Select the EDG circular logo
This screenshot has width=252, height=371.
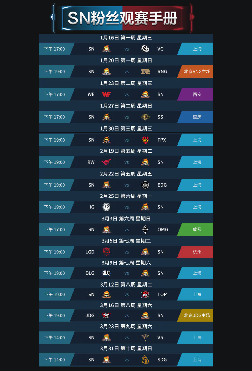coord(145,185)
